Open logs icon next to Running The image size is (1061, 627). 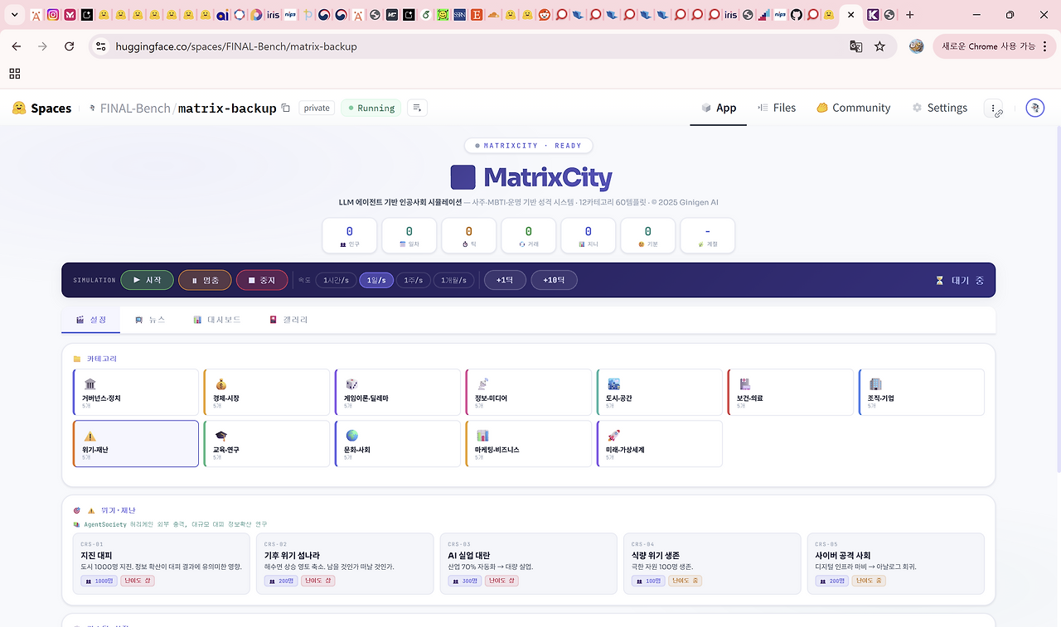[x=417, y=108]
